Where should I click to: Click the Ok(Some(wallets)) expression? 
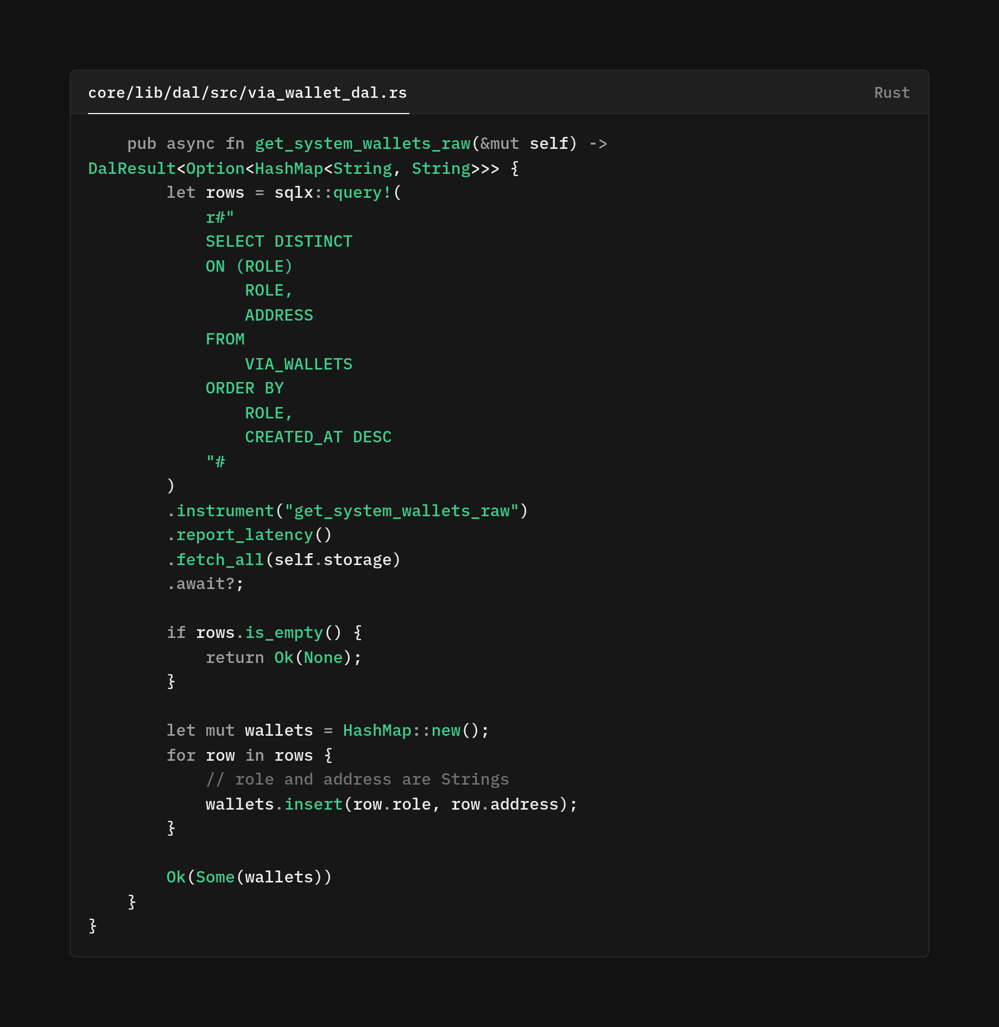[249, 877]
